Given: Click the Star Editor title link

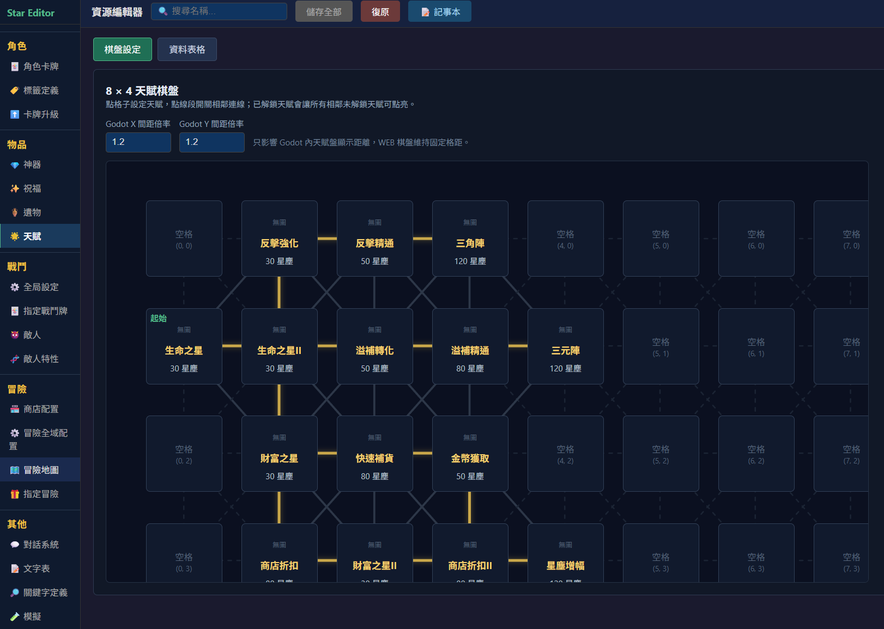Looking at the screenshot, I should (31, 13).
